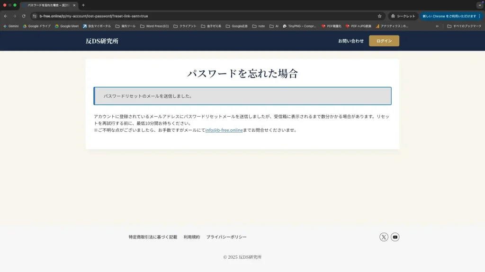
Task: Open the プライバシーポリシー footer link
Action: pyautogui.click(x=226, y=237)
